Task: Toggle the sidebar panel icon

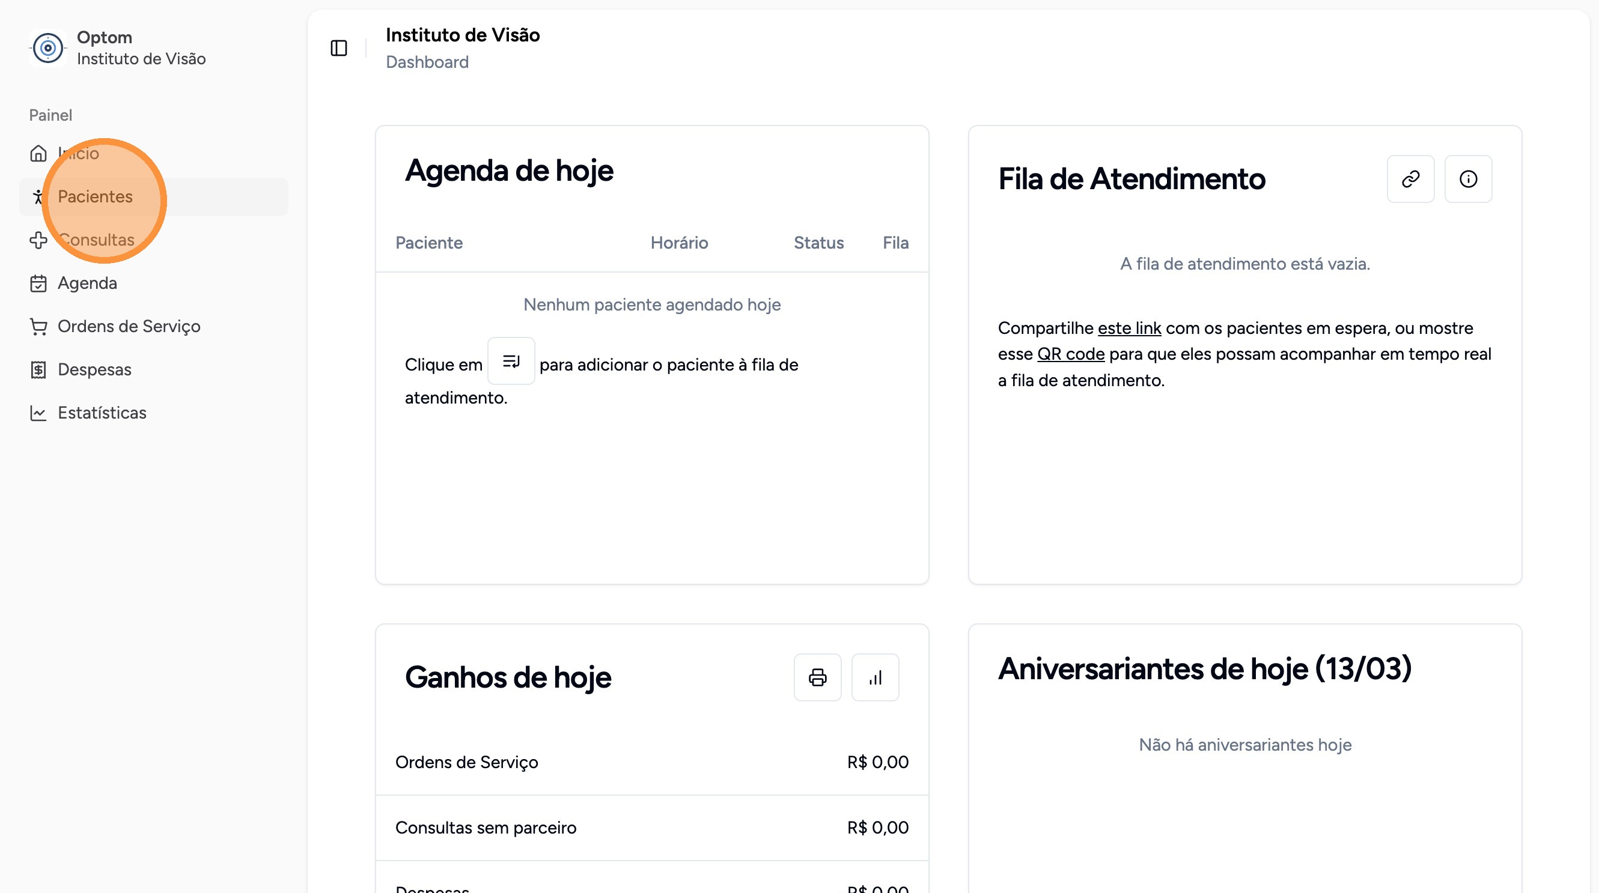Action: click(x=339, y=48)
